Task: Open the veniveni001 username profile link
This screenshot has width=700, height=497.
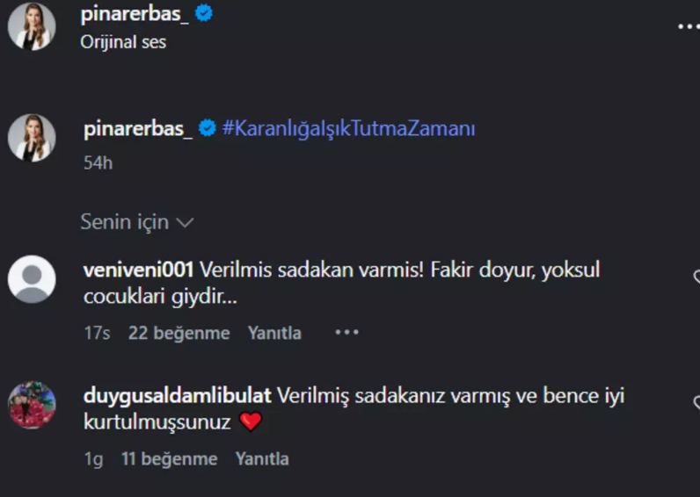Action: (x=140, y=270)
